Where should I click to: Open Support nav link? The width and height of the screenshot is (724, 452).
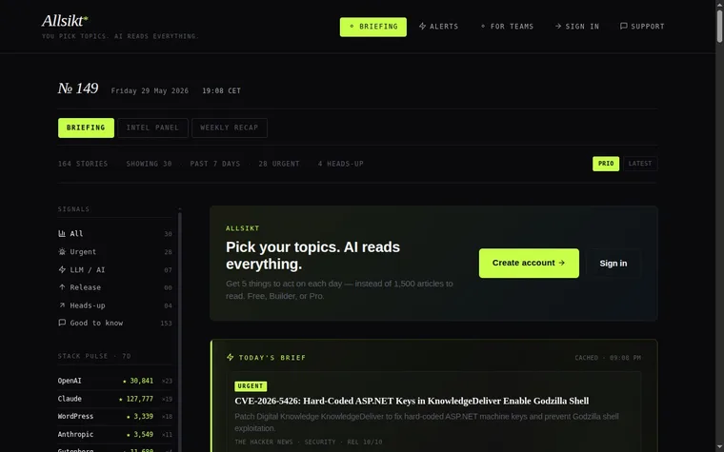point(642,27)
